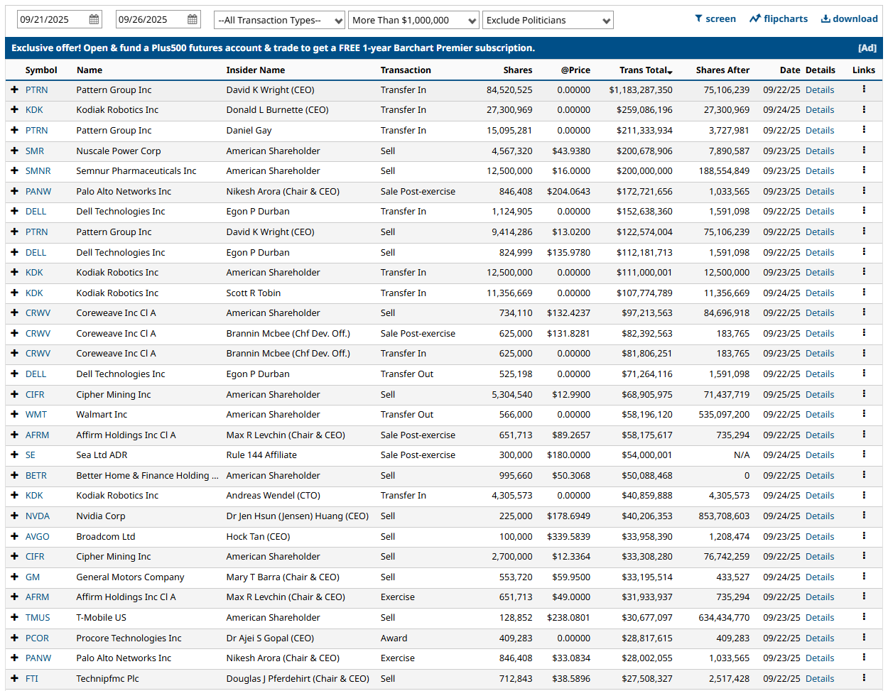Image resolution: width=888 pixels, height=691 pixels.
Task: Open links menu for Procore Technologies row
Action: (864, 638)
